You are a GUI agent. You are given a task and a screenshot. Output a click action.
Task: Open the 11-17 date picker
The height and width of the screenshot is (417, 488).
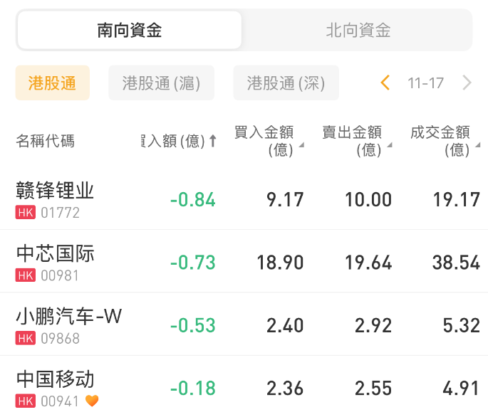click(x=425, y=83)
